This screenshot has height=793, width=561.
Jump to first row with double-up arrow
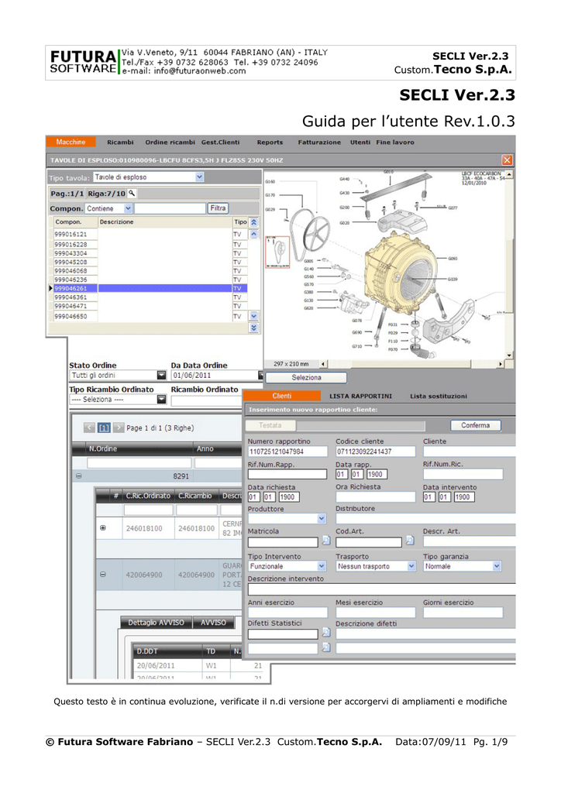point(254,222)
